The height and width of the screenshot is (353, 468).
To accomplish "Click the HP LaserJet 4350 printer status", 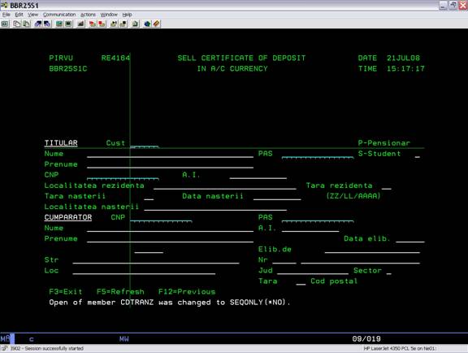I will [400, 348].
